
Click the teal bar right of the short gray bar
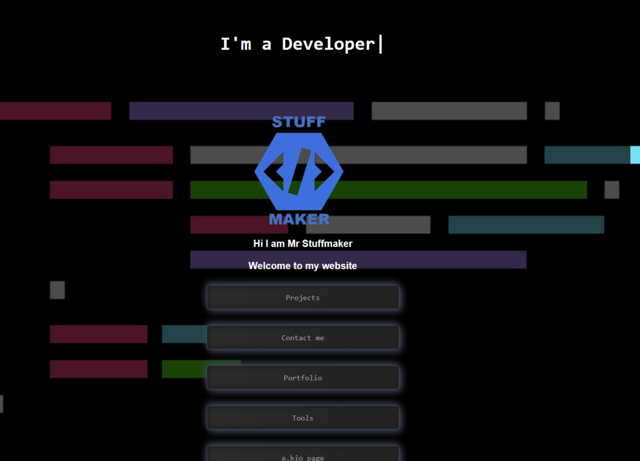(x=526, y=225)
